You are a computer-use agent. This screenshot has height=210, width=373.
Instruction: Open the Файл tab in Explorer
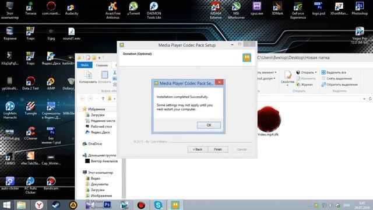click(x=85, y=65)
